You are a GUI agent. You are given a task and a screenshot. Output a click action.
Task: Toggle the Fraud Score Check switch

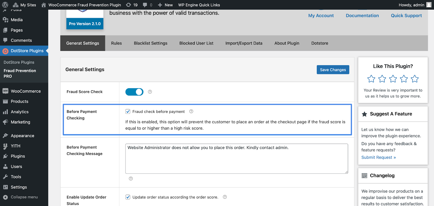[134, 92]
